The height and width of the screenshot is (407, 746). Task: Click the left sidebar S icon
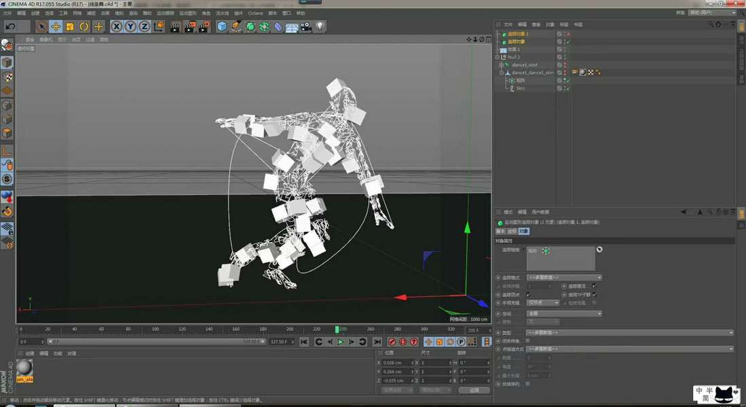coord(7,179)
